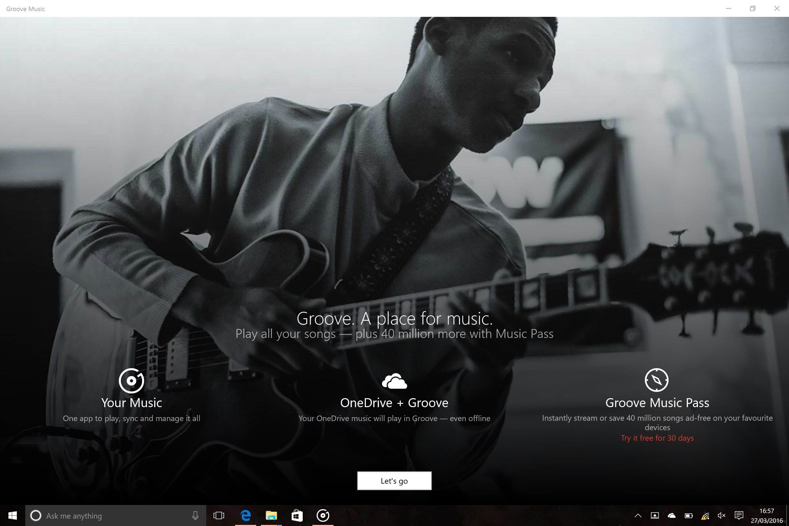Click 'One app to play, sync and manage it all'
Screen dimensions: 789x526
pyautogui.click(x=131, y=418)
